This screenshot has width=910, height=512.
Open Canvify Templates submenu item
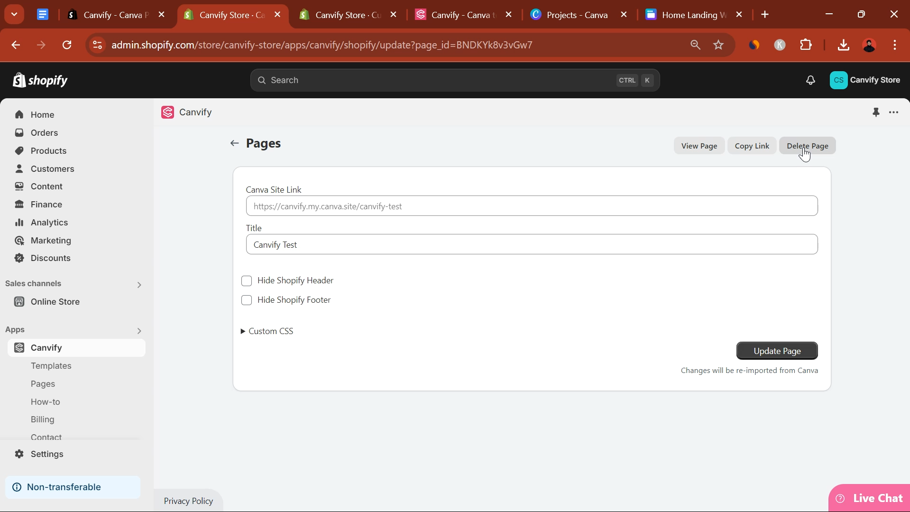[x=51, y=366]
